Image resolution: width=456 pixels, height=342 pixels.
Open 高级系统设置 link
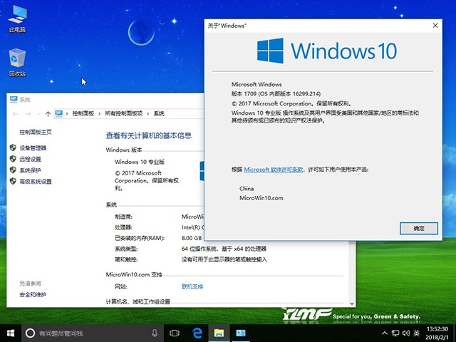click(x=36, y=182)
